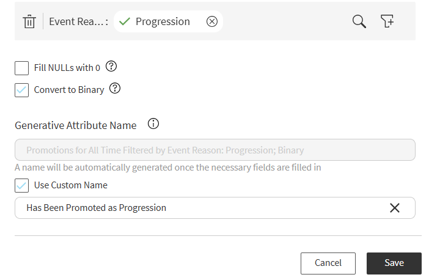Save the generative attribute
This screenshot has height=280, width=429.
pyautogui.click(x=394, y=263)
